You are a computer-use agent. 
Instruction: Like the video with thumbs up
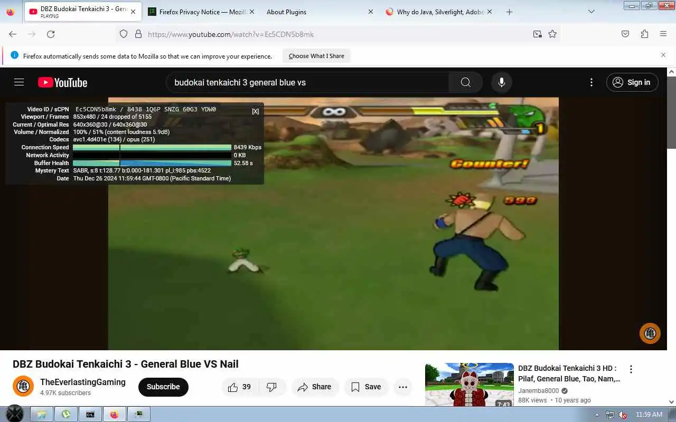coord(239,387)
